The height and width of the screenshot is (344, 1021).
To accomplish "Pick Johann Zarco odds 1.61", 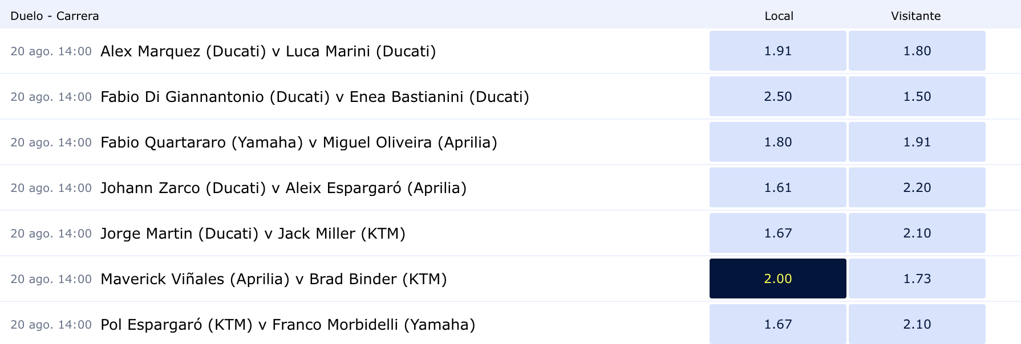I will pyautogui.click(x=777, y=187).
